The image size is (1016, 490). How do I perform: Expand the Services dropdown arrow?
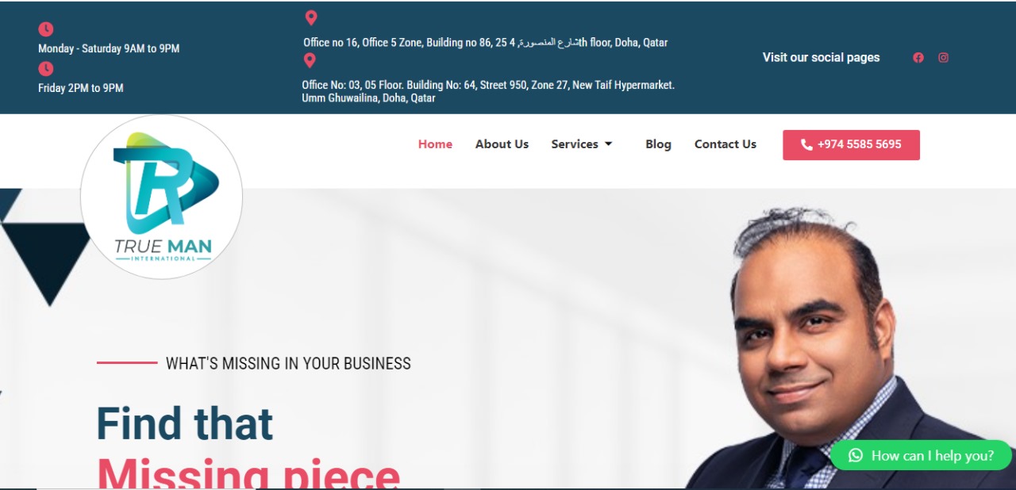(x=609, y=144)
